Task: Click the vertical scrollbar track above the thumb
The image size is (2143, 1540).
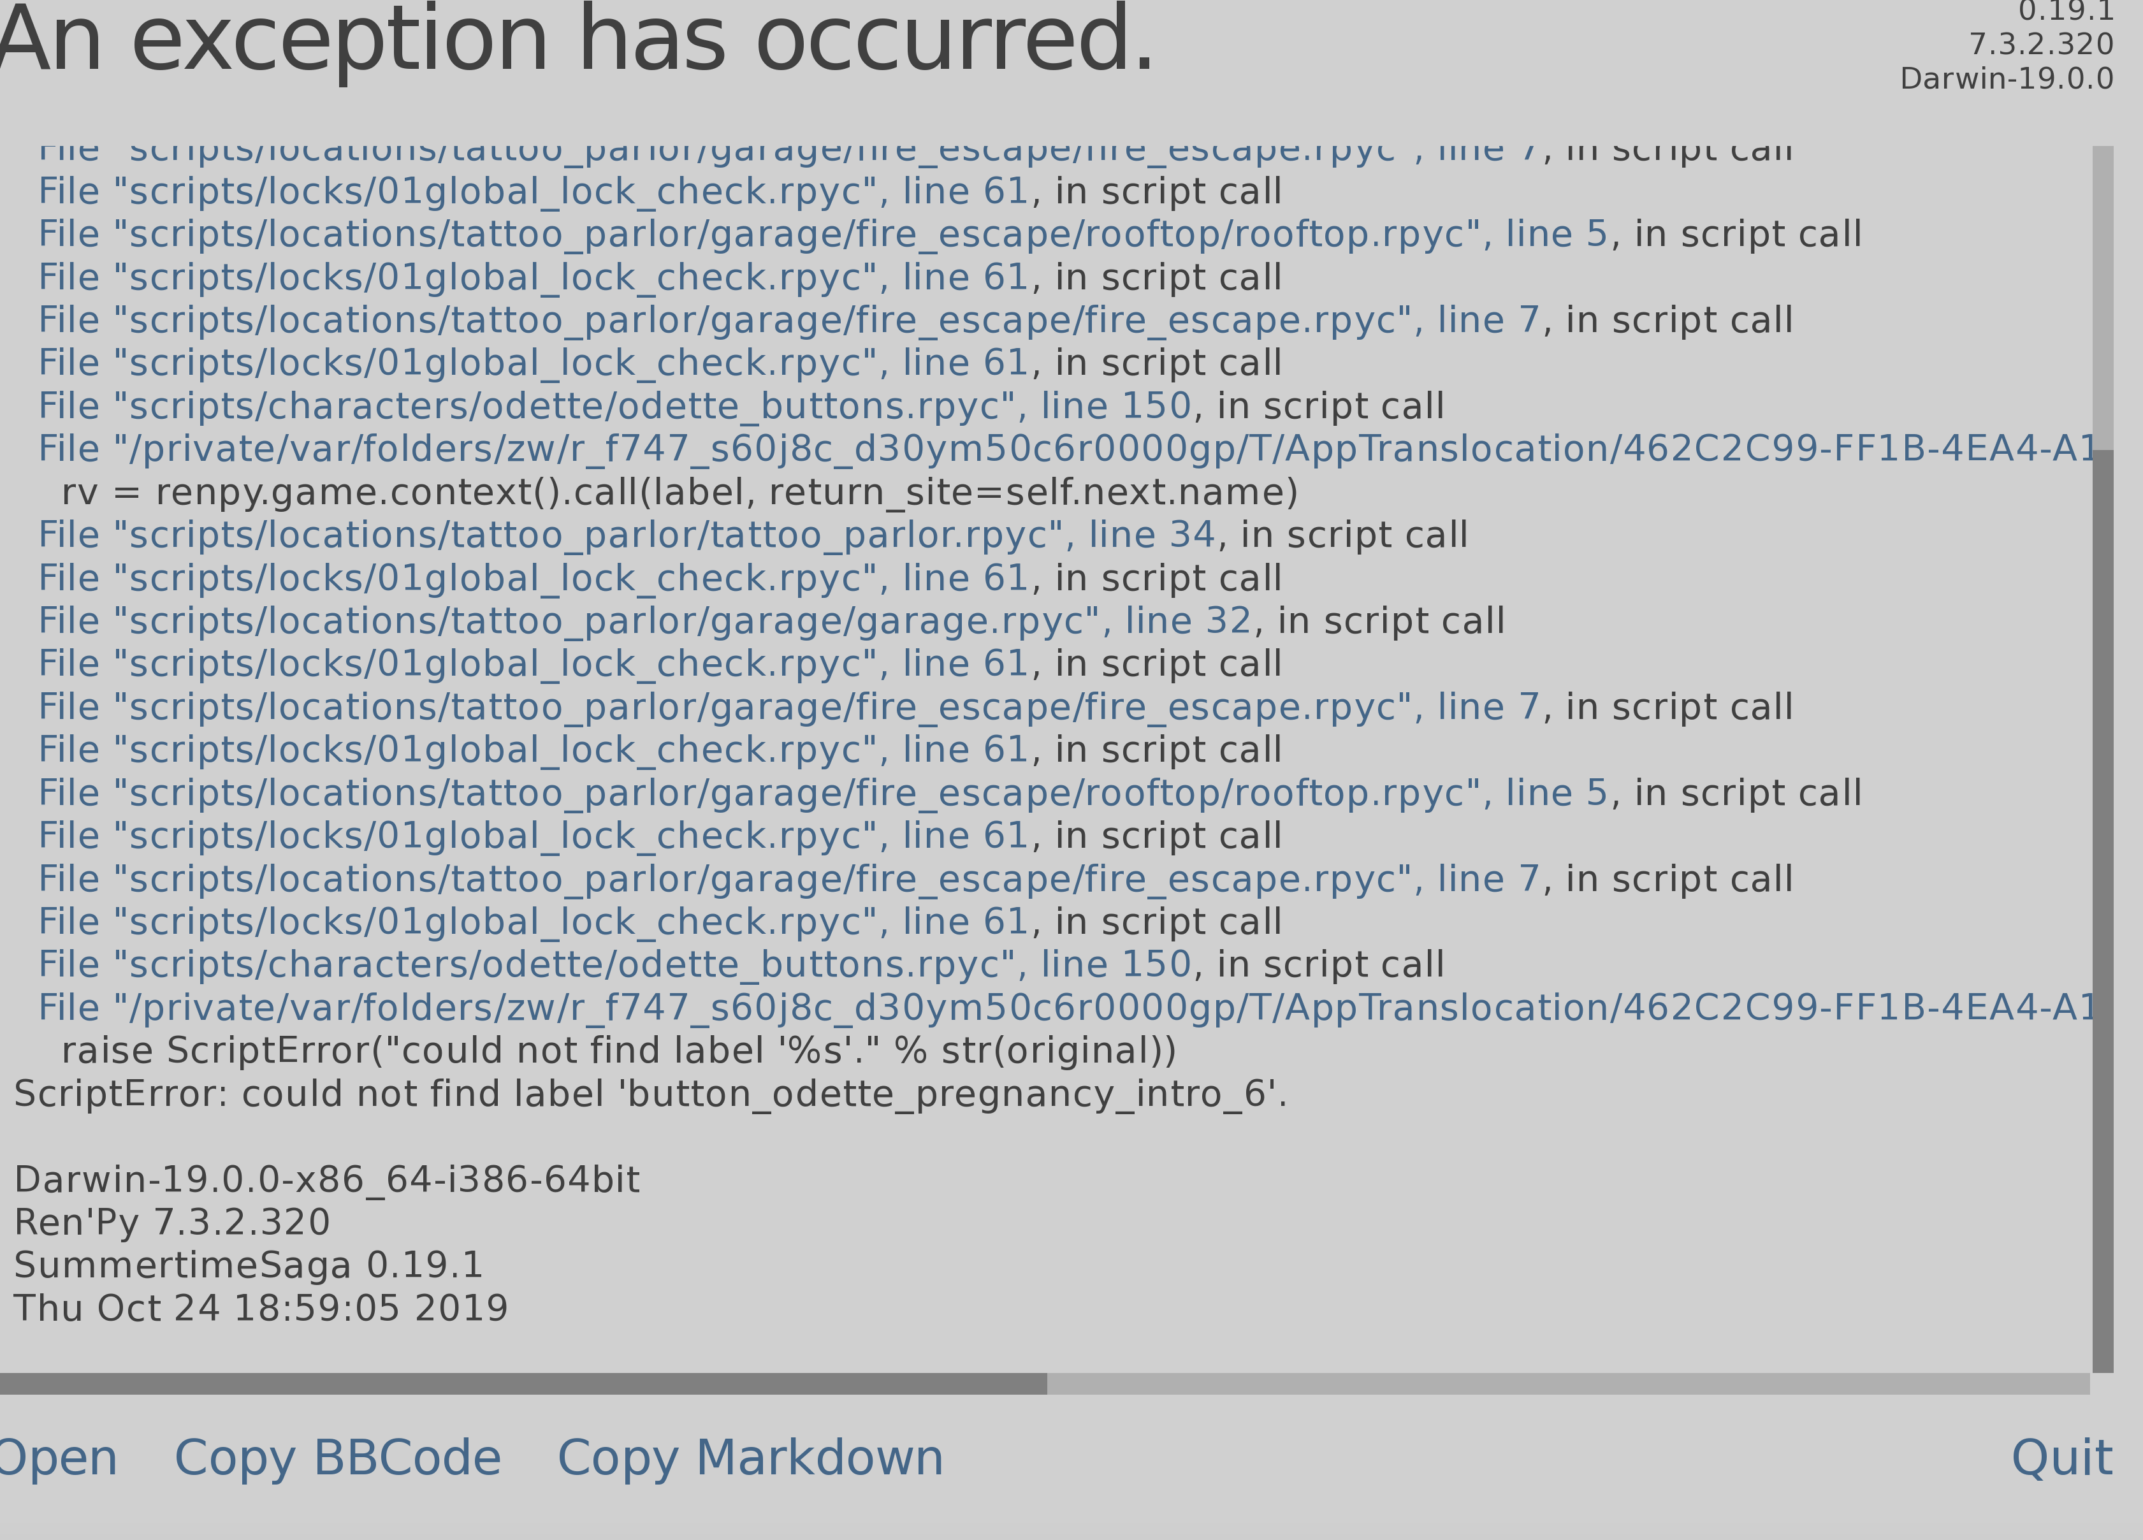Action: coord(2102,293)
